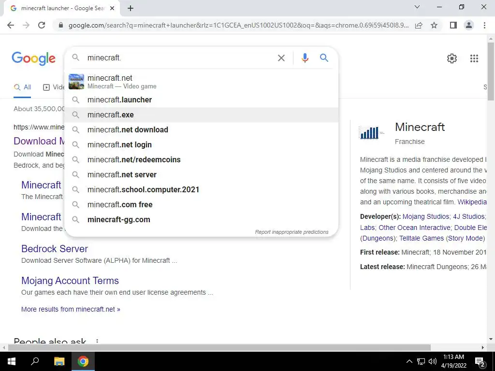
Task: Open the Chrome side panel icon
Action: 453,25
